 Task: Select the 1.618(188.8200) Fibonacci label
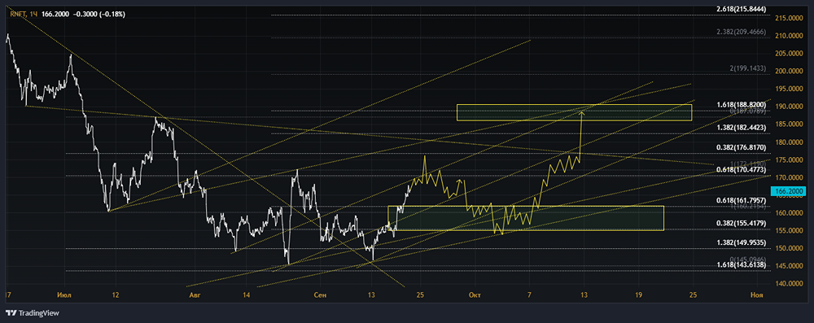(741, 104)
